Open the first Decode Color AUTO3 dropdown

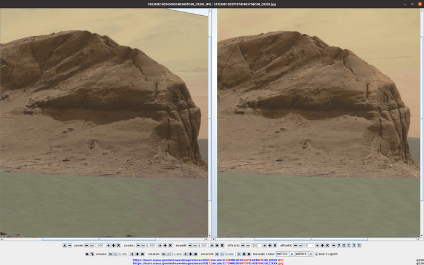[x=285, y=254]
